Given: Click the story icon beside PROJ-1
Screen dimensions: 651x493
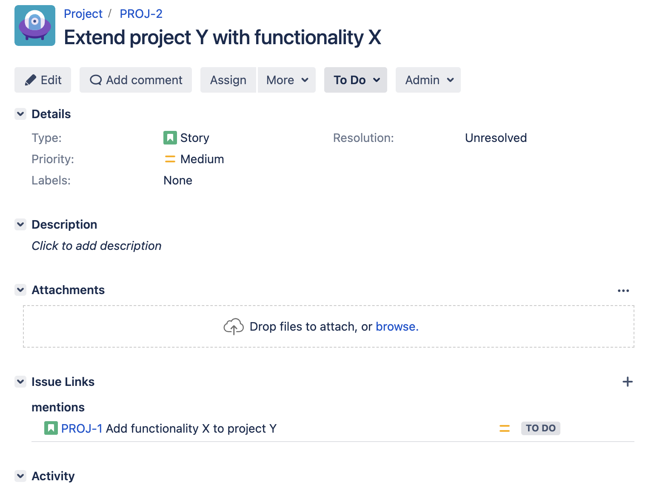Looking at the screenshot, I should [x=51, y=428].
